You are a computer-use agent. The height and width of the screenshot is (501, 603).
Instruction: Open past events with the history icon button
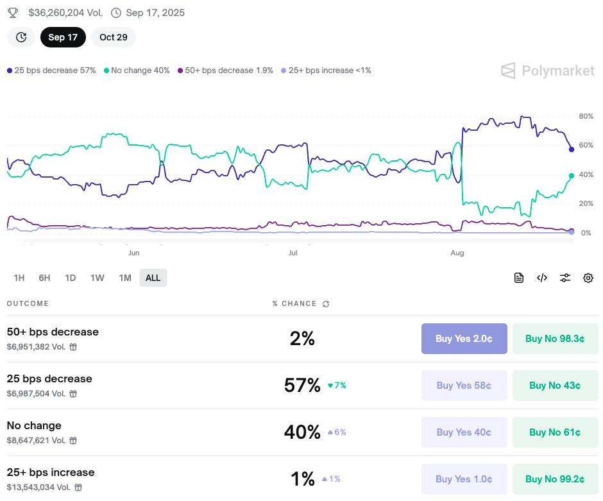point(21,37)
